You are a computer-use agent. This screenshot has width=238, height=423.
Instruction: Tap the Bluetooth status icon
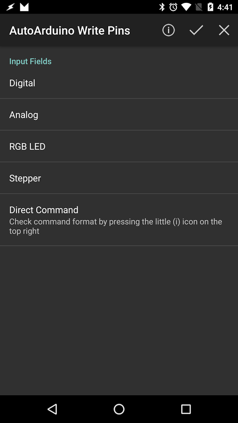tap(162, 7)
